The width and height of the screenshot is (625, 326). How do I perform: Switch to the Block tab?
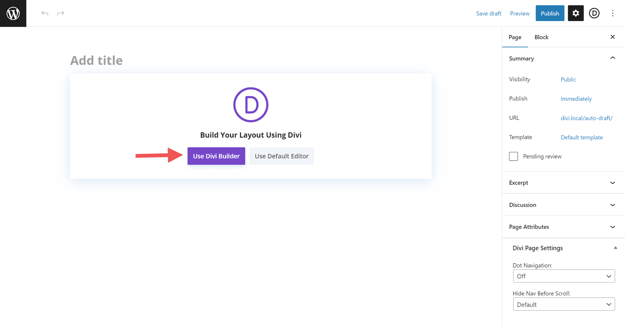tap(541, 37)
